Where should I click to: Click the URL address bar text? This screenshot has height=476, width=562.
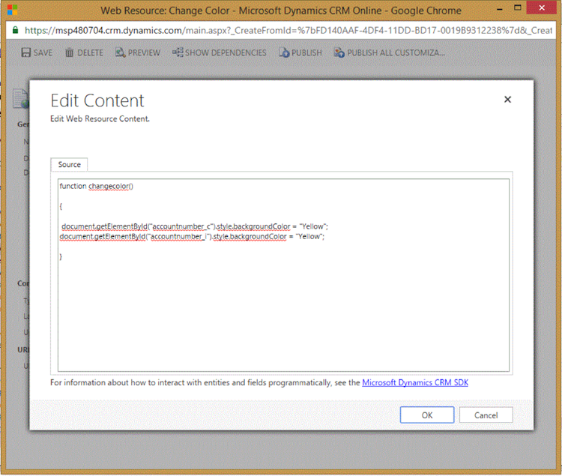tap(288, 31)
